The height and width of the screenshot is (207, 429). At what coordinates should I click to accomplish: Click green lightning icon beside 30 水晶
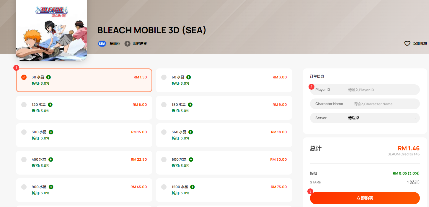pos(48,77)
